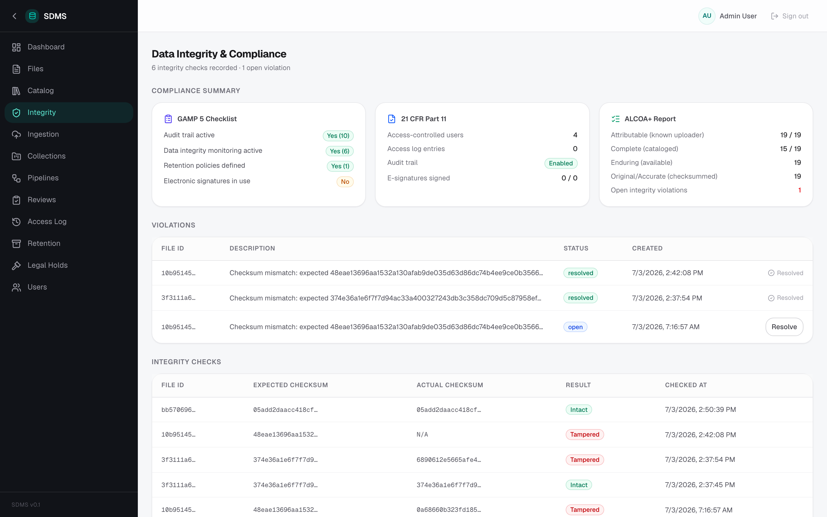Click the N/A actual checksum cell
Screen dimensions: 827x517
coord(422,435)
